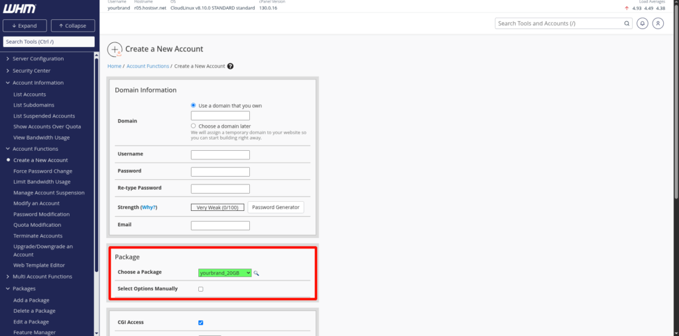This screenshot has width=679, height=336.
Task: Open the Choose a Package dropdown
Action: pyautogui.click(x=225, y=273)
